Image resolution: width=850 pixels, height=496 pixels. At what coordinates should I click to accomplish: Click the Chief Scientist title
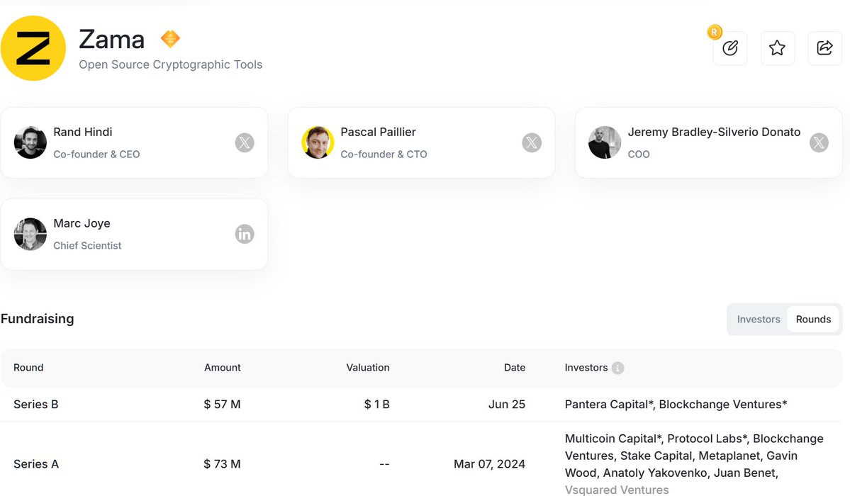[87, 246]
